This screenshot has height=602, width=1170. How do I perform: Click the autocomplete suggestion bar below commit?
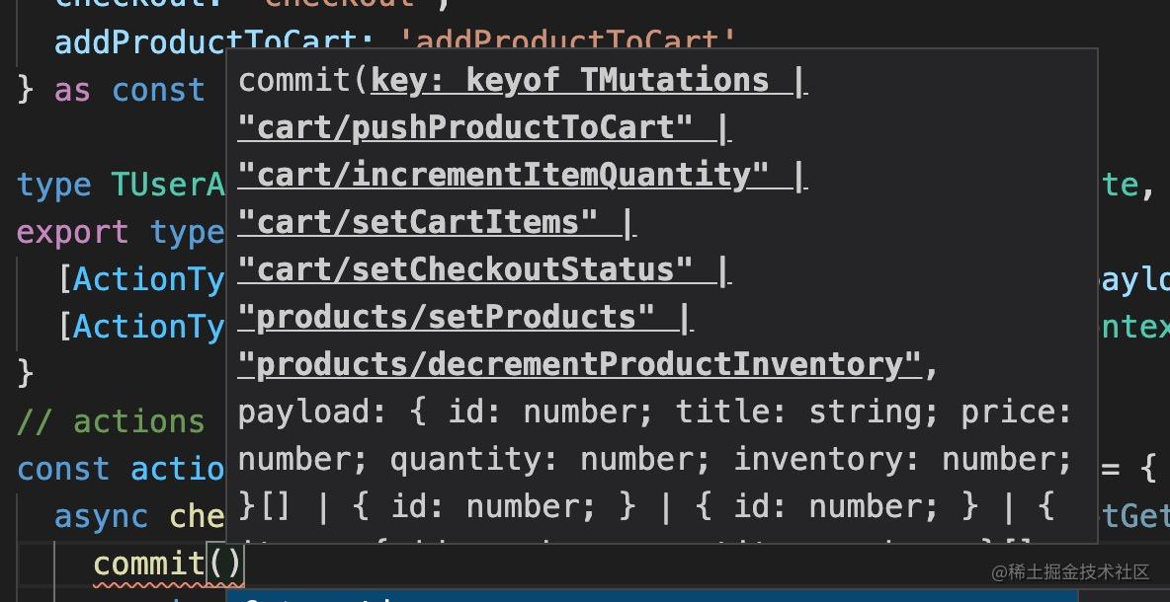click(x=698, y=597)
